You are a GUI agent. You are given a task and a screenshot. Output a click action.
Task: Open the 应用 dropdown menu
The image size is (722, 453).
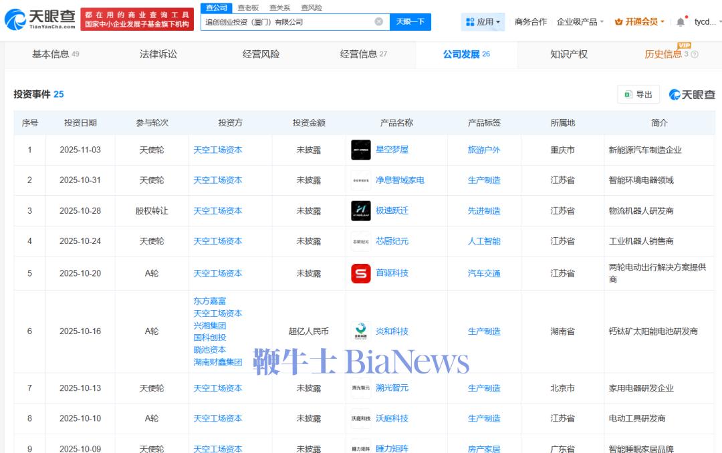point(483,22)
